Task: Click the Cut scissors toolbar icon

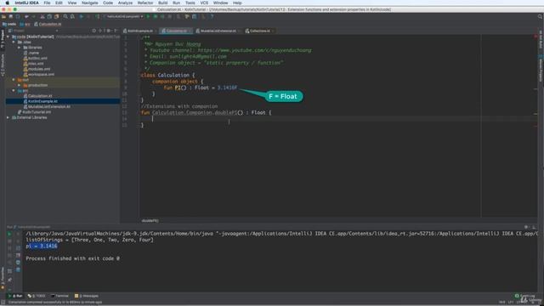Action: click(x=42, y=16)
